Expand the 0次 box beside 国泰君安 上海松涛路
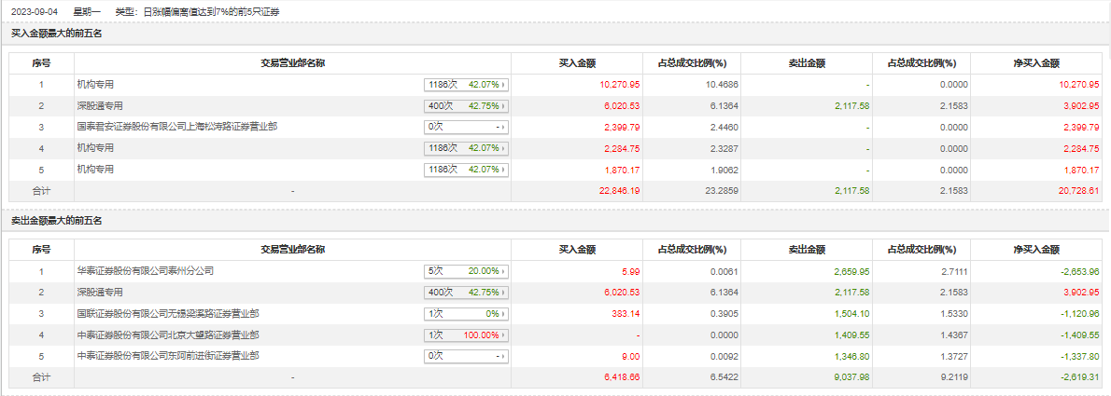The image size is (1111, 396). (x=467, y=127)
